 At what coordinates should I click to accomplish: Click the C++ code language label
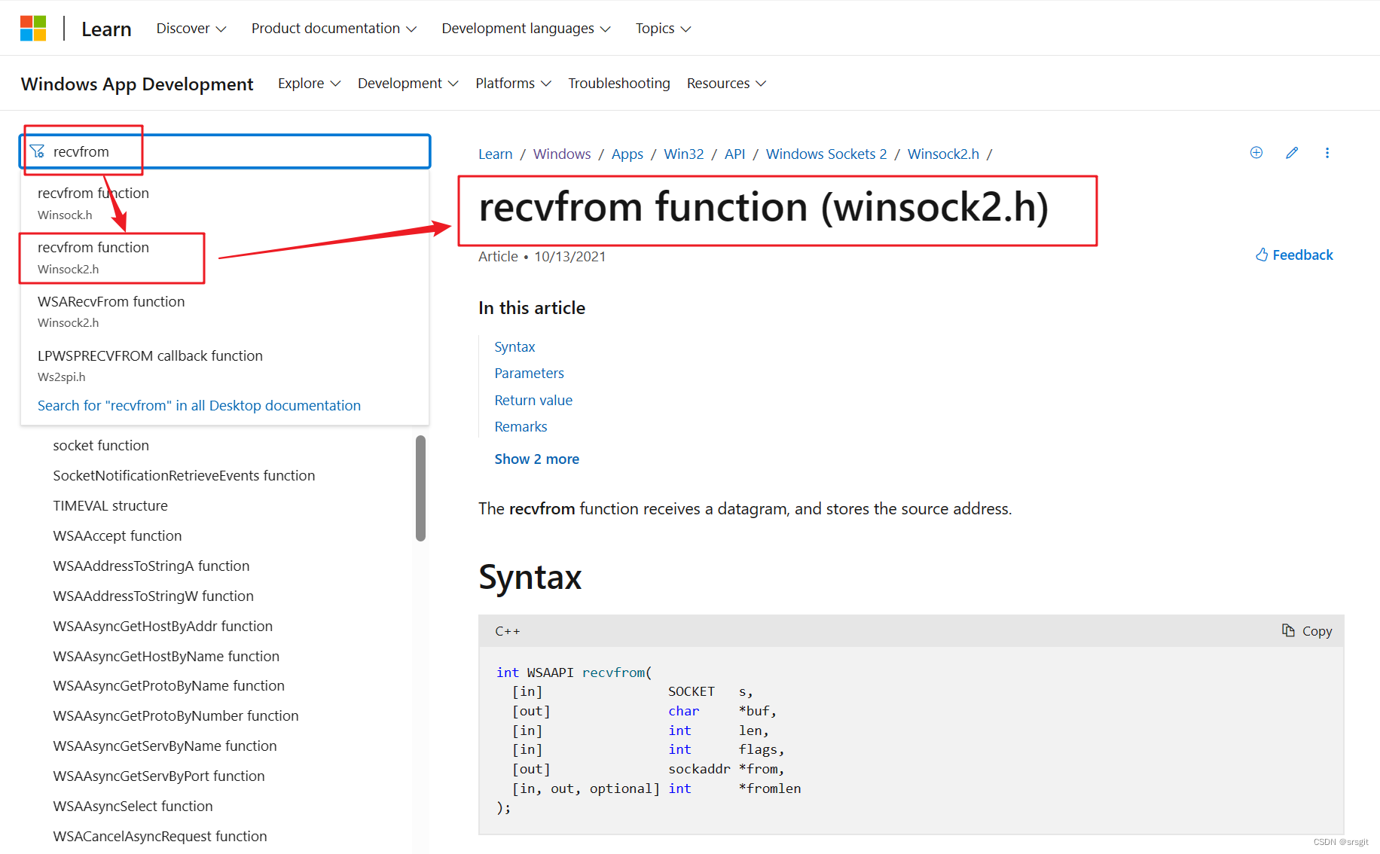coord(507,631)
